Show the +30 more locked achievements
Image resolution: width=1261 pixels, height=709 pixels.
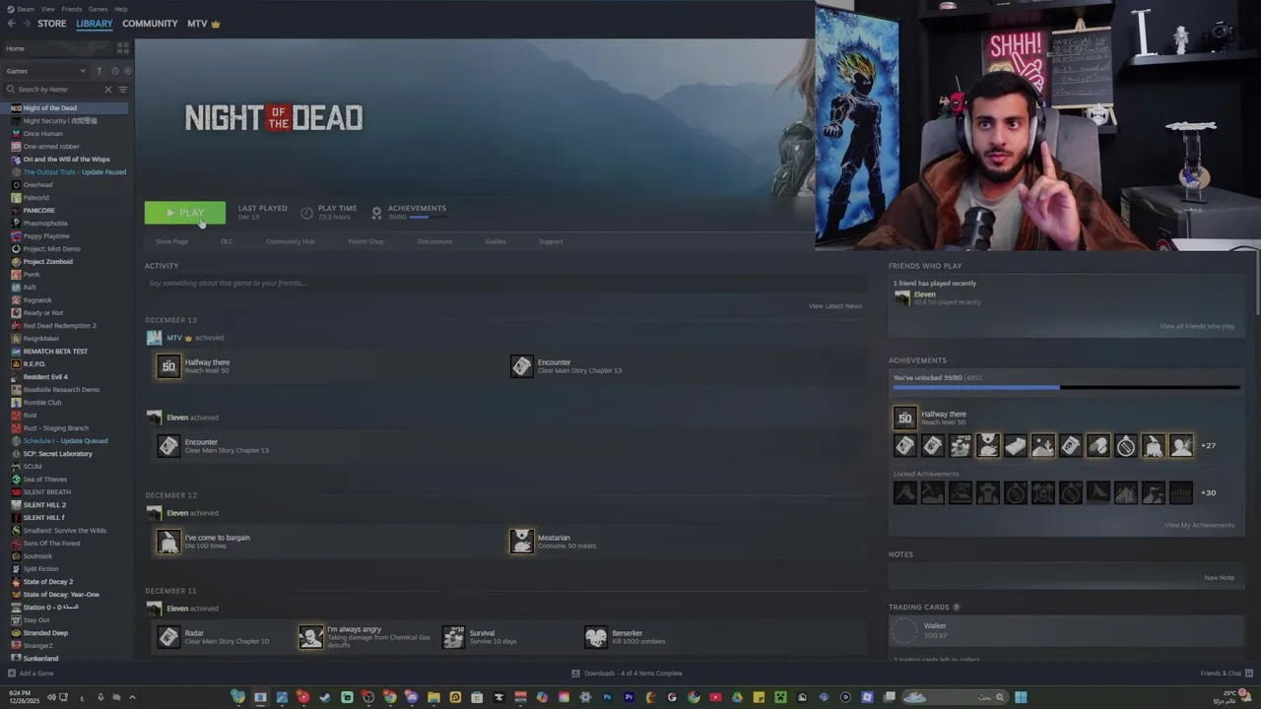[x=1208, y=492]
